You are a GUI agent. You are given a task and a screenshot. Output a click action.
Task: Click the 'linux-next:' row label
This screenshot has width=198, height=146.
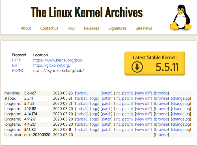[x=13, y=135]
